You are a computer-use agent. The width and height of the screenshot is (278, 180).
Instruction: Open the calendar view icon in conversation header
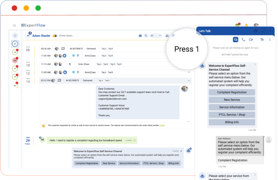[x=140, y=36]
